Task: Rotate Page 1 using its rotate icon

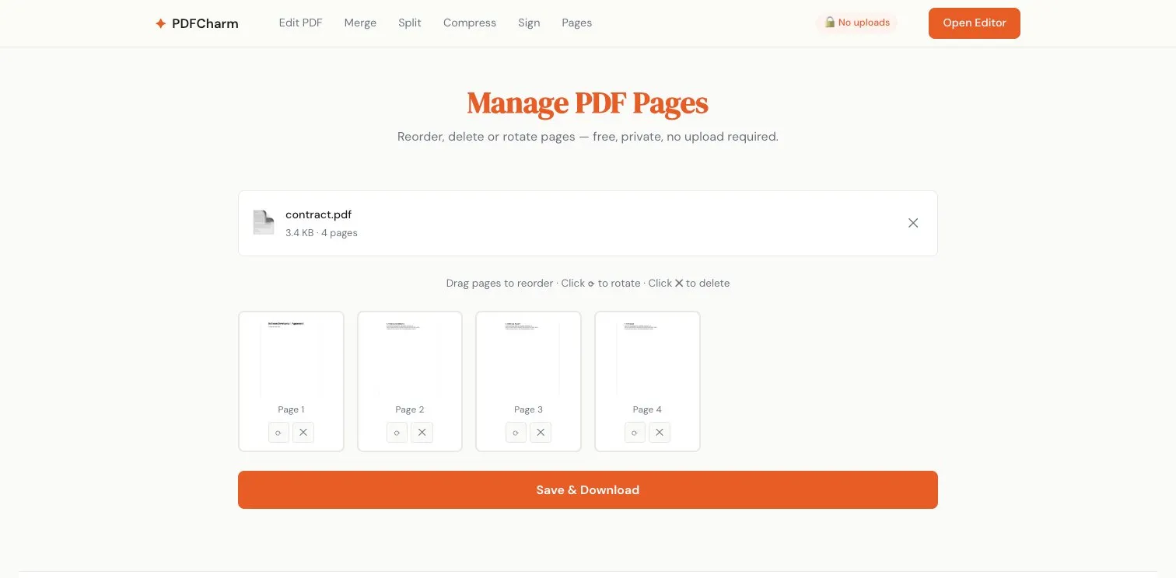Action: tap(278, 432)
